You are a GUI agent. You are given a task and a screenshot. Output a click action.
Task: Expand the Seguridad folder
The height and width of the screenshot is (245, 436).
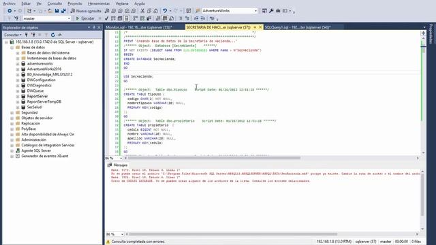(x=12, y=113)
